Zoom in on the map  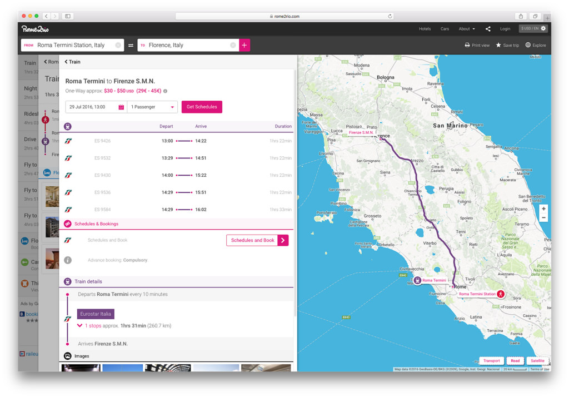pos(543,209)
